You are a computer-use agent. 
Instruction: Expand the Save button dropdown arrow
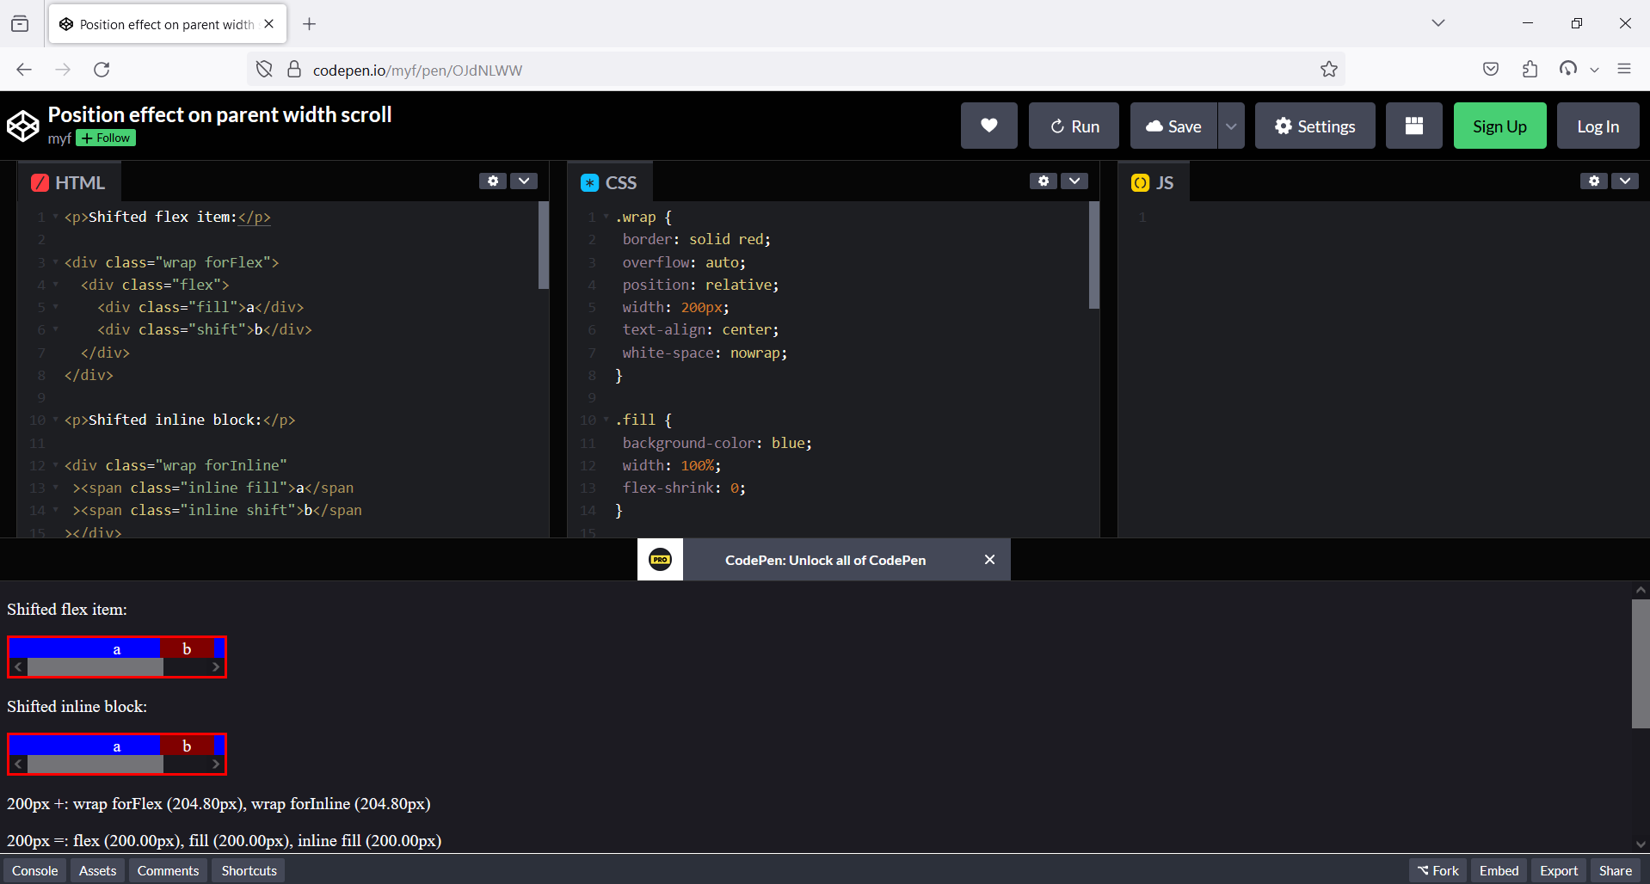coord(1230,126)
